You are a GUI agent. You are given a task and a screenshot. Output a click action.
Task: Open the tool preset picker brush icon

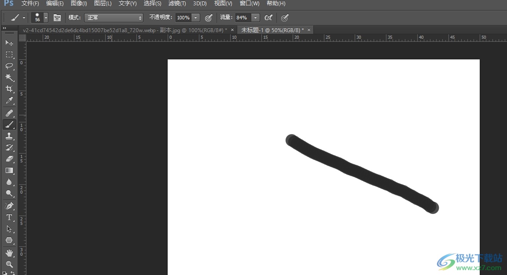[15, 18]
